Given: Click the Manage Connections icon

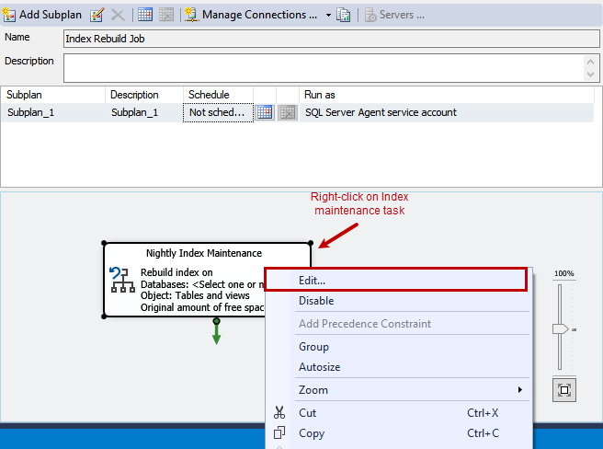Looking at the screenshot, I should coord(192,15).
